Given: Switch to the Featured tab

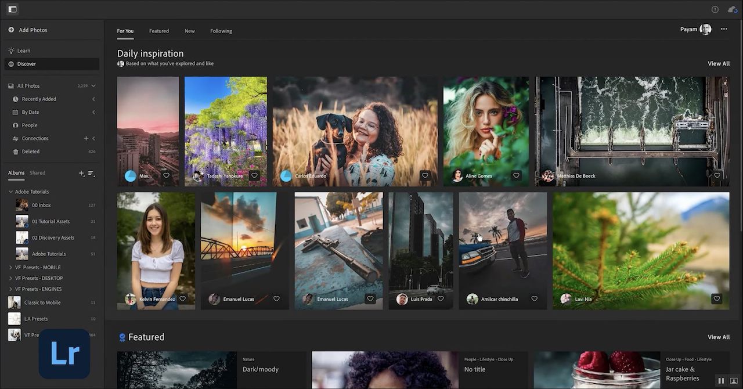Looking at the screenshot, I should 158,31.
